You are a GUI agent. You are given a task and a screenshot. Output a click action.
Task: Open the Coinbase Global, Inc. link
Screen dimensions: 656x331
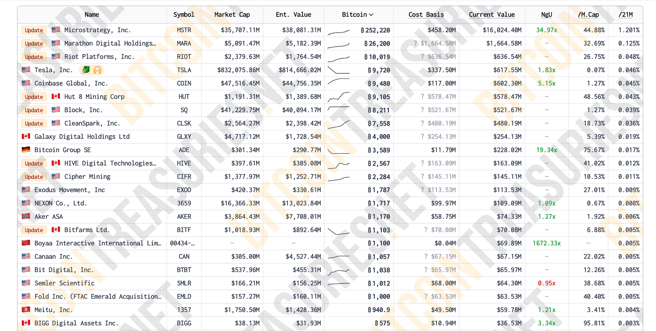pos(71,83)
